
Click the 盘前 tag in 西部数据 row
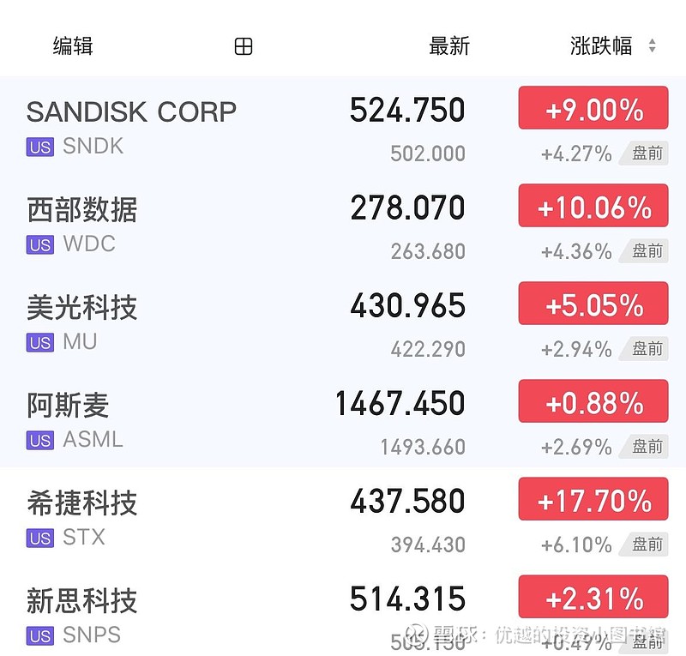647,250
